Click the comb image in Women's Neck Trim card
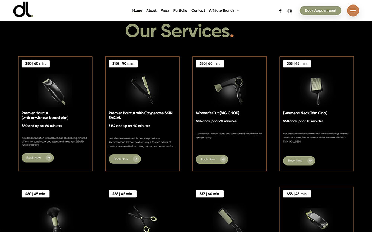 [x=316, y=91]
